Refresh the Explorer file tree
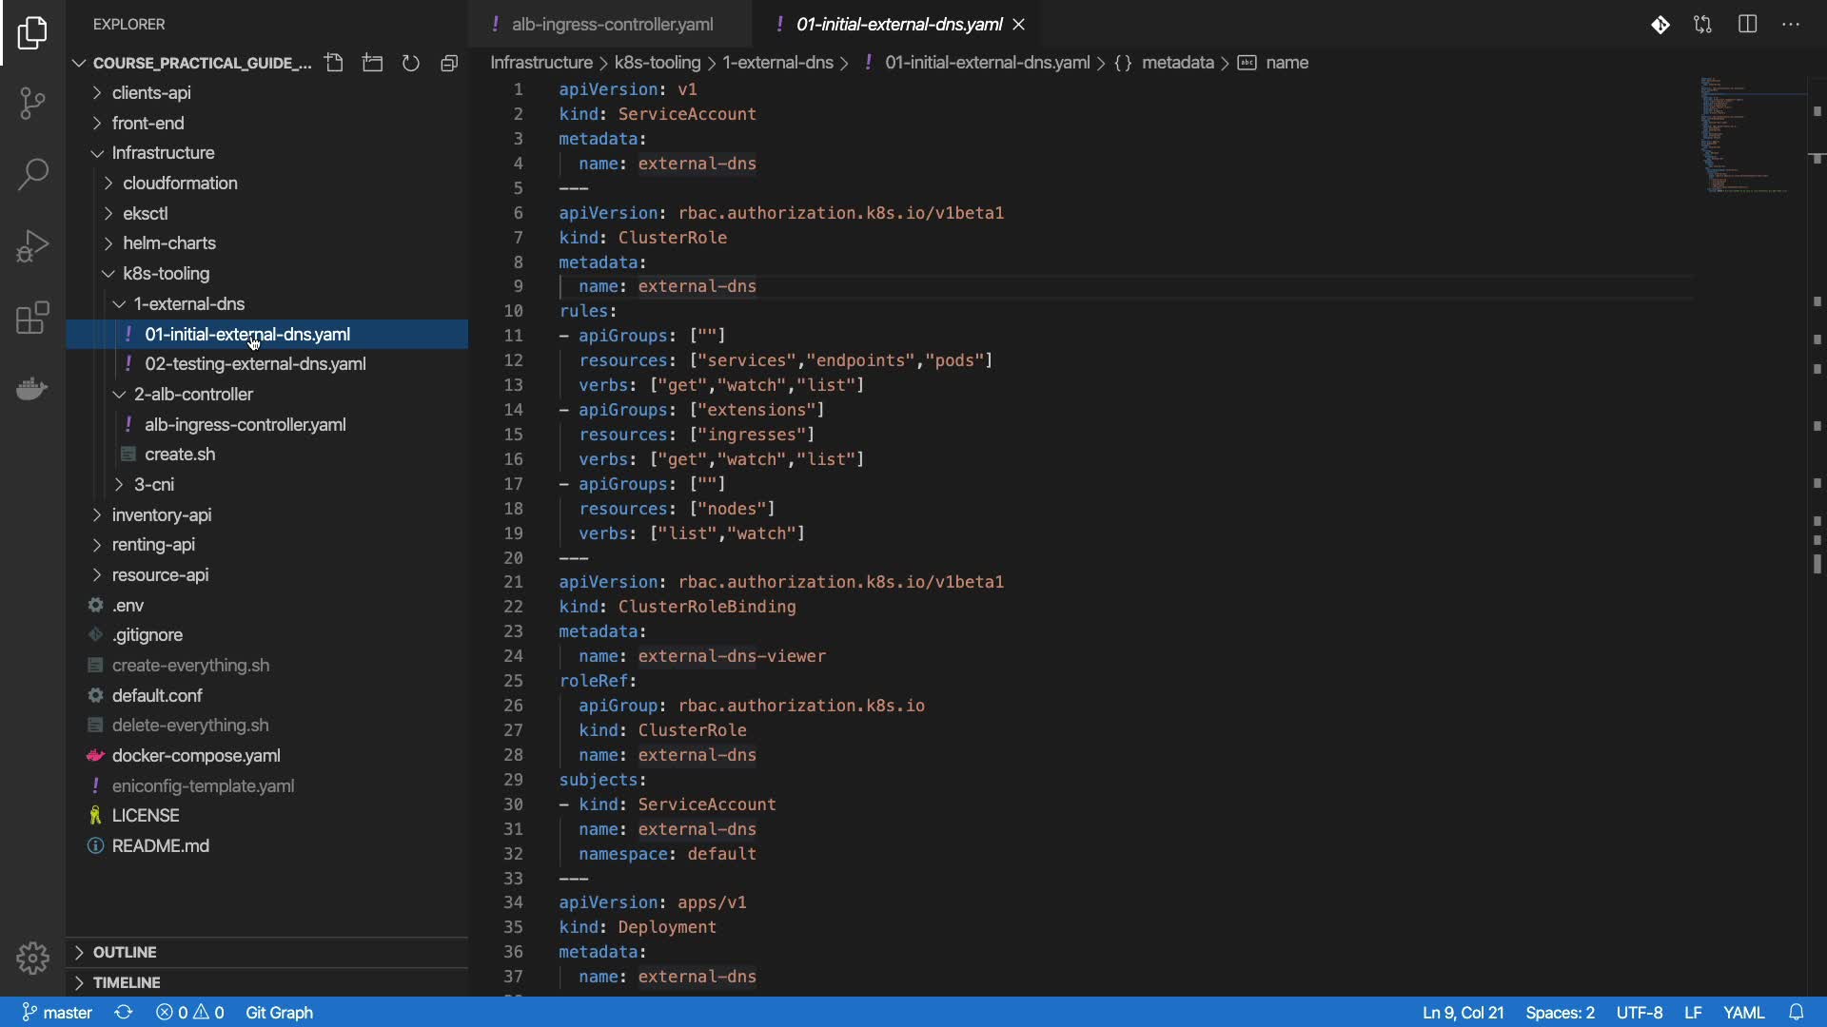 tap(411, 63)
